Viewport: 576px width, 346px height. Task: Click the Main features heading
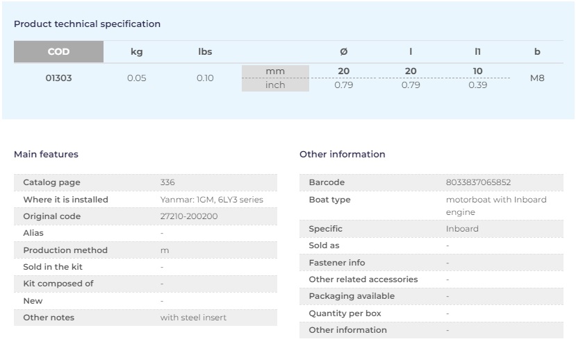pos(46,154)
